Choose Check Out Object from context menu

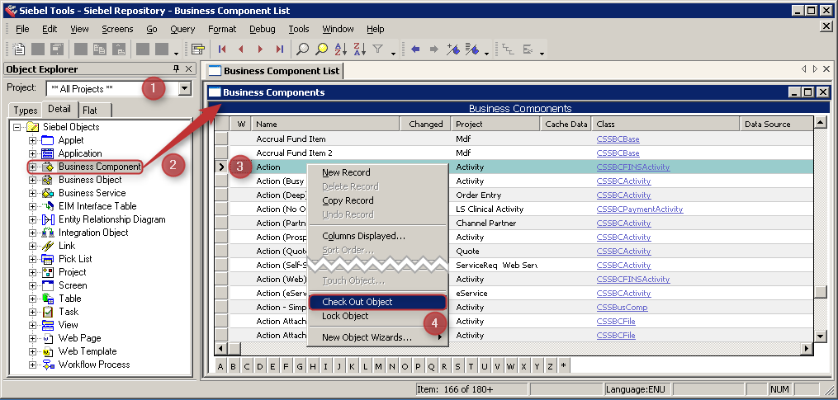[377, 302]
